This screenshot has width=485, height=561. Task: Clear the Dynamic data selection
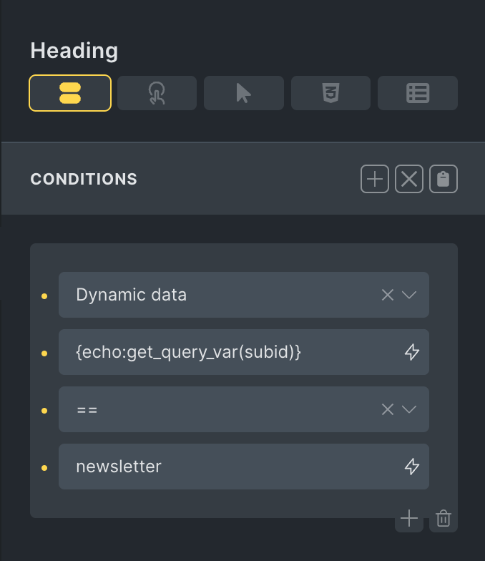click(x=387, y=295)
